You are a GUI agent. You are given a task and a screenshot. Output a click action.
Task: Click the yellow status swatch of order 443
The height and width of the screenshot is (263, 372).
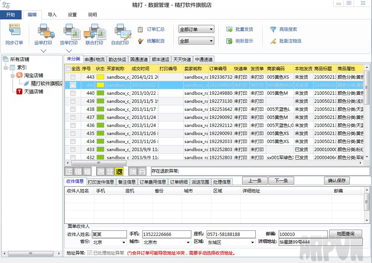pos(100,77)
